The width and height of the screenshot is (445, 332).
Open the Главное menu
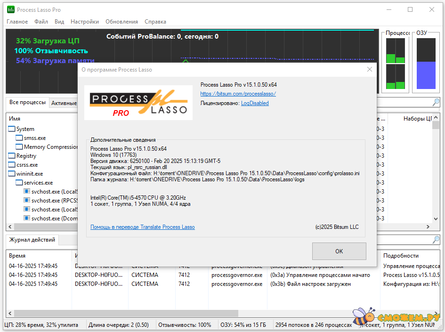[17, 22]
